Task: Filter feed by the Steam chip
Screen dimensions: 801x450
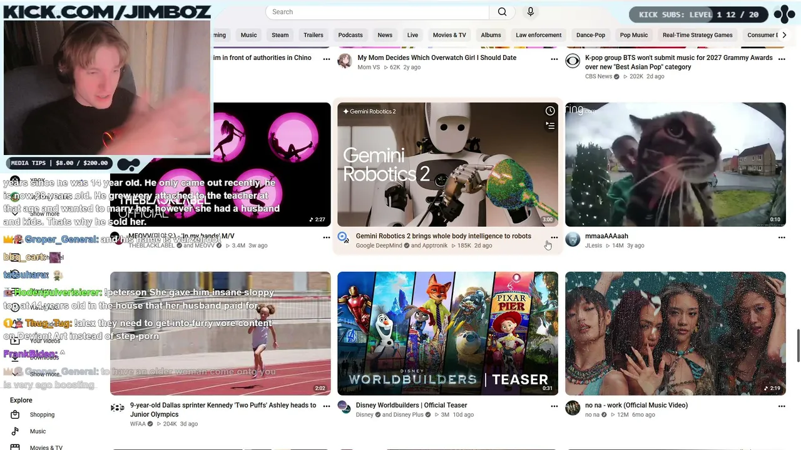Action: point(280,35)
